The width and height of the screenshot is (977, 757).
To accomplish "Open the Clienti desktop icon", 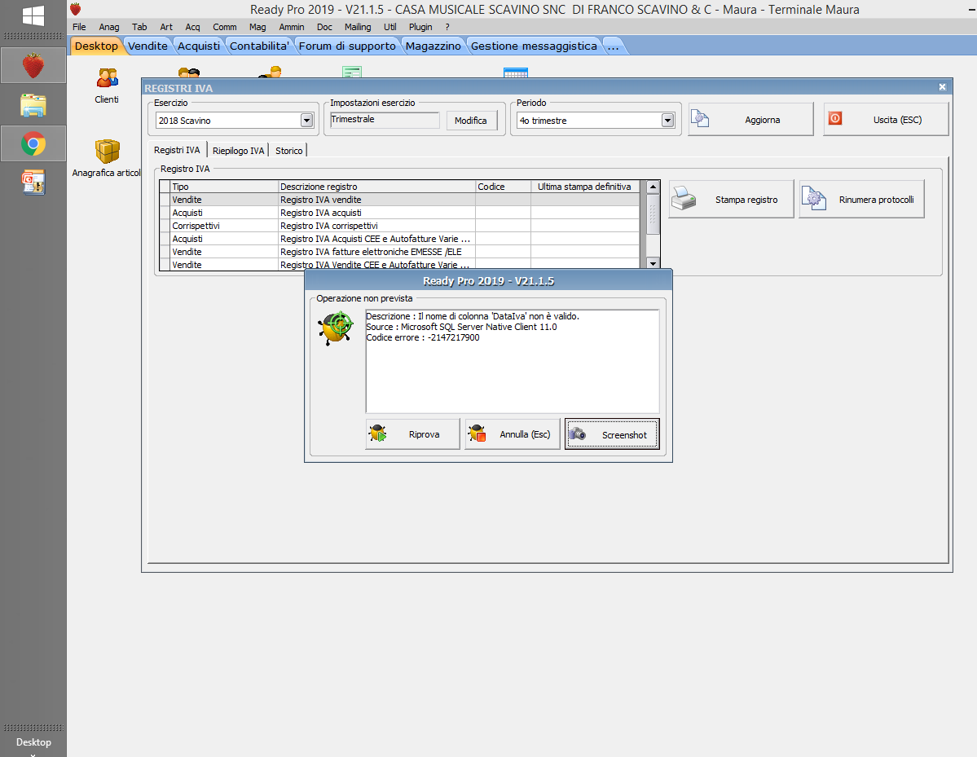I will (107, 86).
